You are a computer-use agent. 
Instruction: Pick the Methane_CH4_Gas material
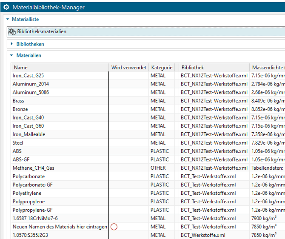[33, 168]
